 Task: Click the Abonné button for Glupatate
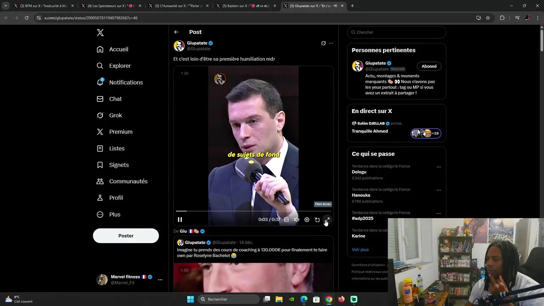click(x=429, y=66)
